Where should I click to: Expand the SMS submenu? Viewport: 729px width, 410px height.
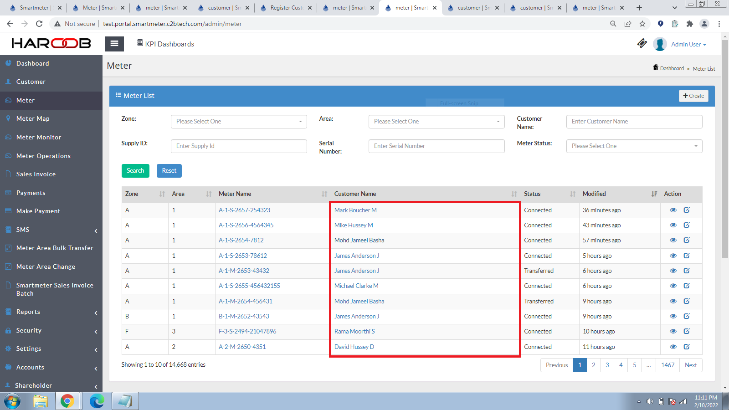pos(51,230)
